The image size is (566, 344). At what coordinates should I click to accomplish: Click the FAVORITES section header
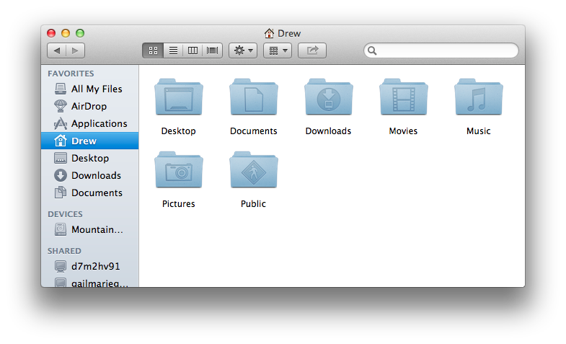click(x=71, y=74)
